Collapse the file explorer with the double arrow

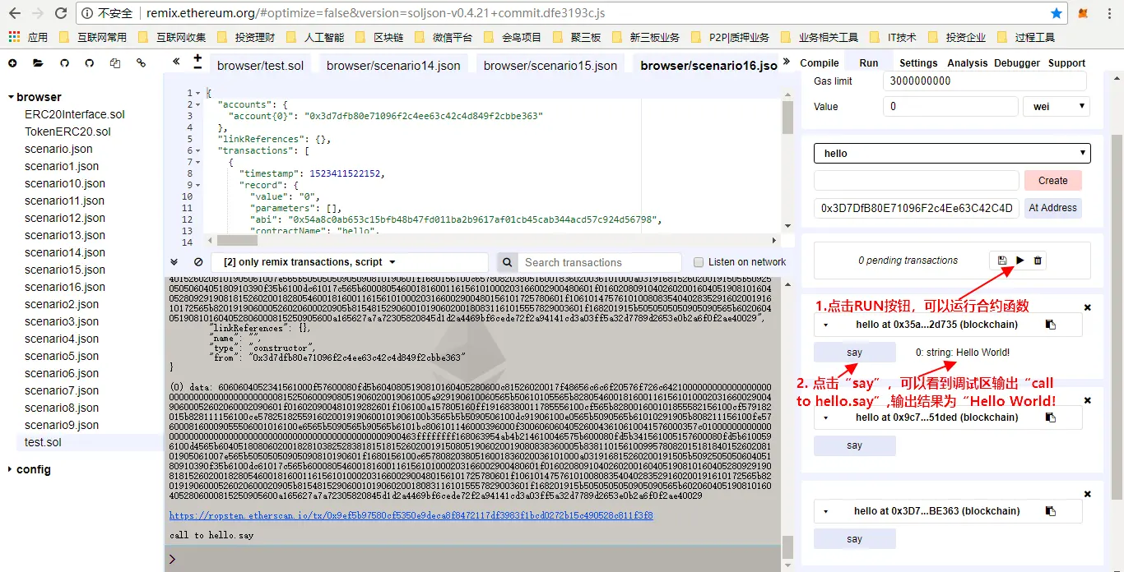click(x=176, y=62)
